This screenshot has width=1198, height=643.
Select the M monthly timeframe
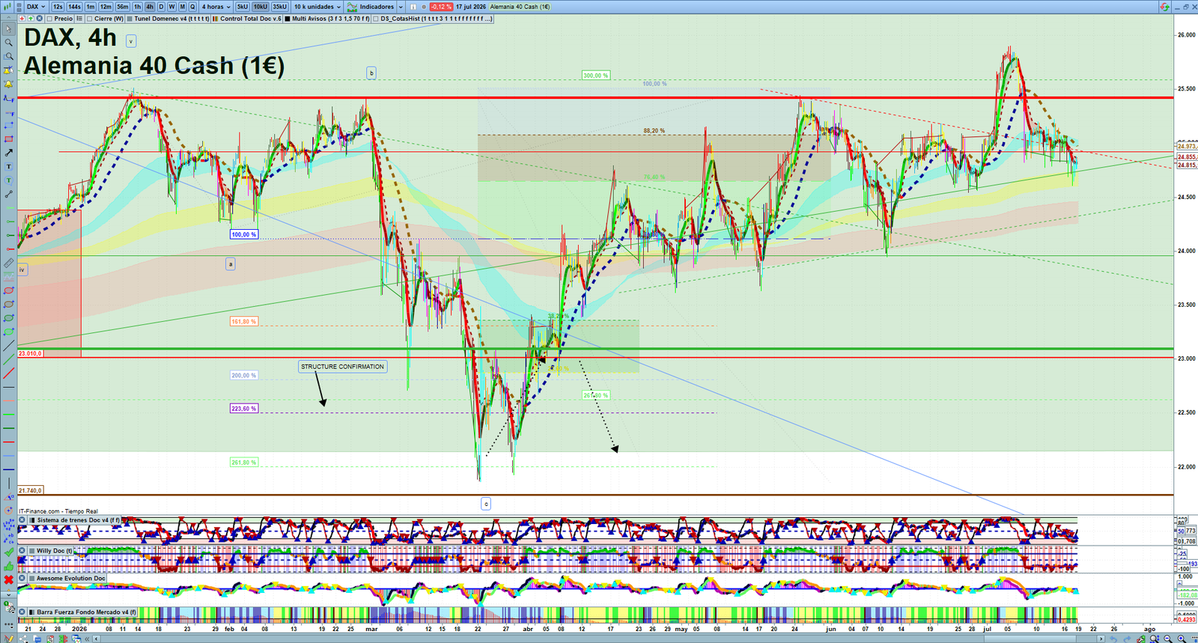tap(182, 7)
